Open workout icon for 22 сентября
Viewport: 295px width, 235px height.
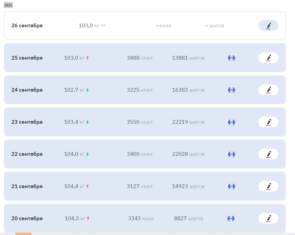[x=231, y=154]
